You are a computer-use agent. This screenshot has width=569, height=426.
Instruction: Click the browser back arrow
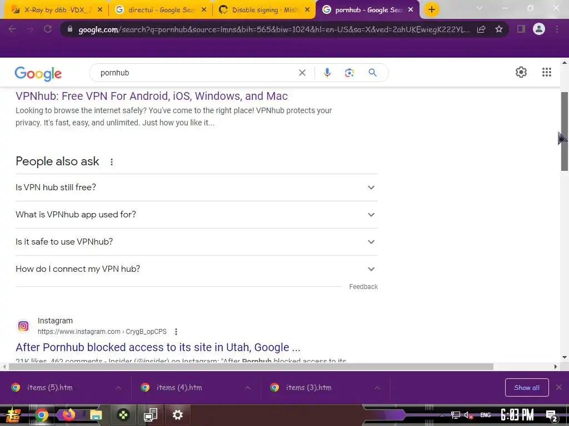[12, 29]
